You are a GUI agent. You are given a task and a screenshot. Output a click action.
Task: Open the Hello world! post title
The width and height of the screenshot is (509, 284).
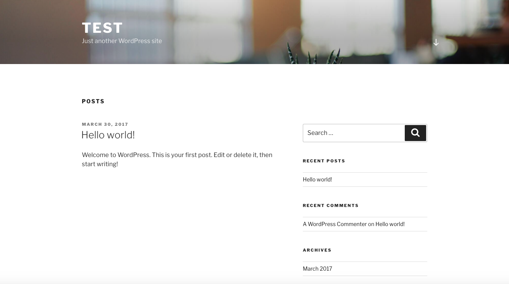point(108,135)
